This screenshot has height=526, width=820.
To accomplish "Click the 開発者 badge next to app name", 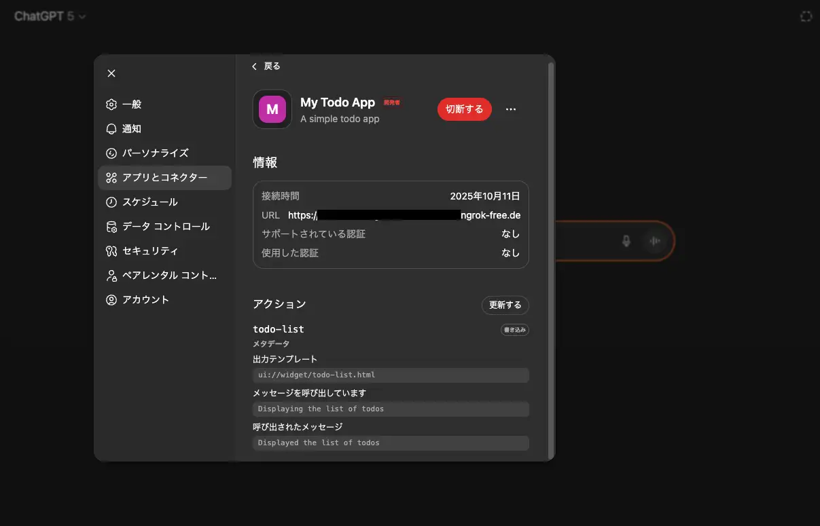I will point(392,102).
